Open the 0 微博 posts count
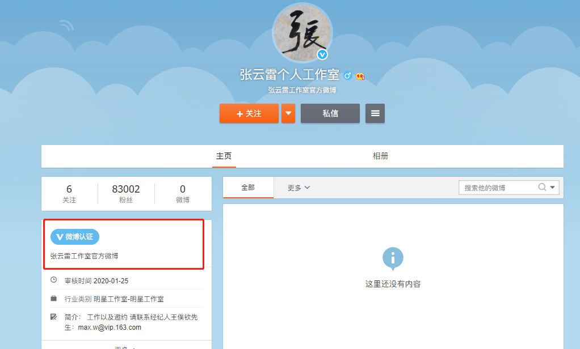Viewport: 580px width, 349px height. click(182, 194)
